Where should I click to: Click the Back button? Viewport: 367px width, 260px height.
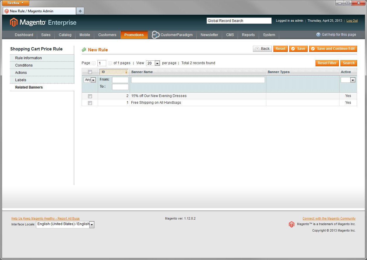coord(262,49)
